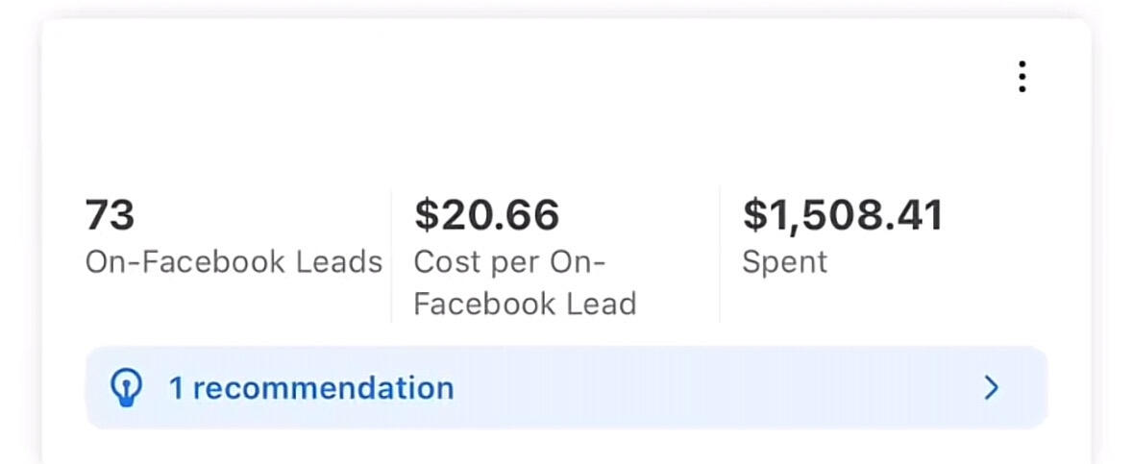Select the "Spent" metric label
The height and width of the screenshot is (464, 1133).
[x=784, y=262]
